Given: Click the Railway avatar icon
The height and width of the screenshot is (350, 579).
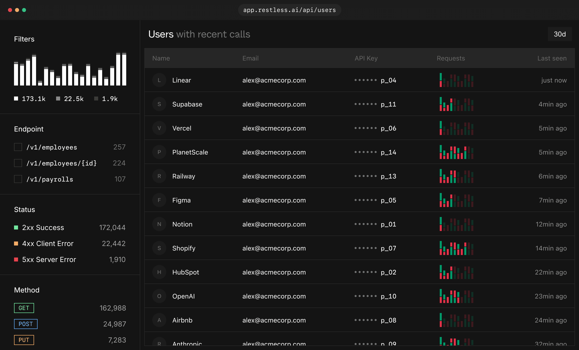Looking at the screenshot, I should click(x=159, y=176).
